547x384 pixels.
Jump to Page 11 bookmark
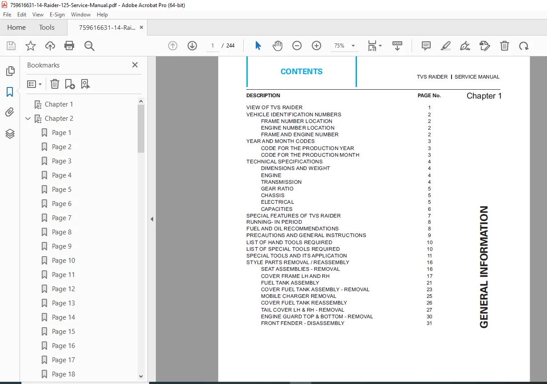(63, 275)
